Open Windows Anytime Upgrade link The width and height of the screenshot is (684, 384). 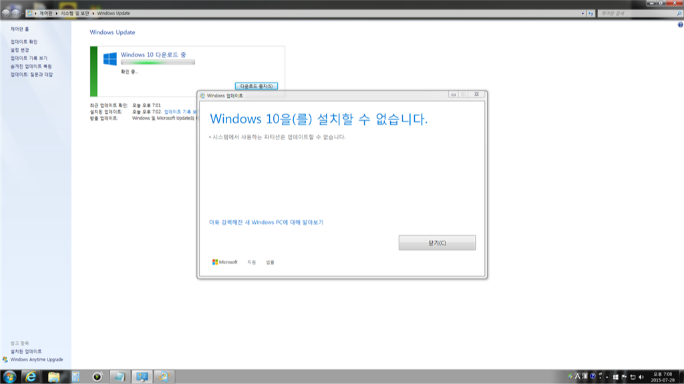(37, 359)
